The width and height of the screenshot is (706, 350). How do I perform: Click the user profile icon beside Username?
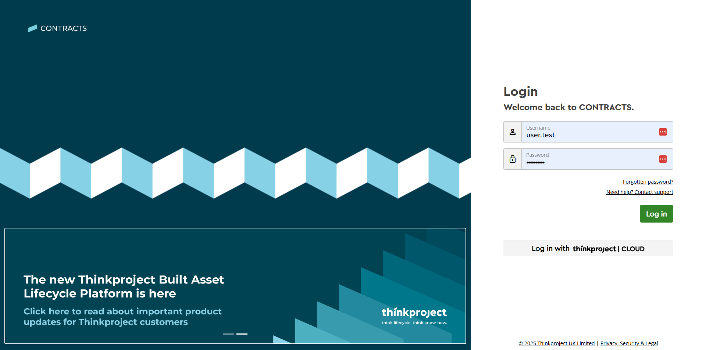pos(513,132)
